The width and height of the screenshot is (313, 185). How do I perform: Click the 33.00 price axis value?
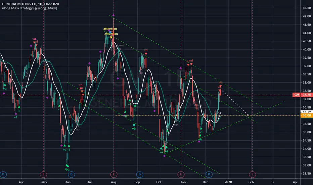point(307,165)
